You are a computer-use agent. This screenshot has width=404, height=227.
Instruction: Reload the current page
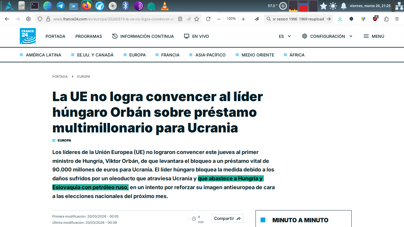point(208,19)
